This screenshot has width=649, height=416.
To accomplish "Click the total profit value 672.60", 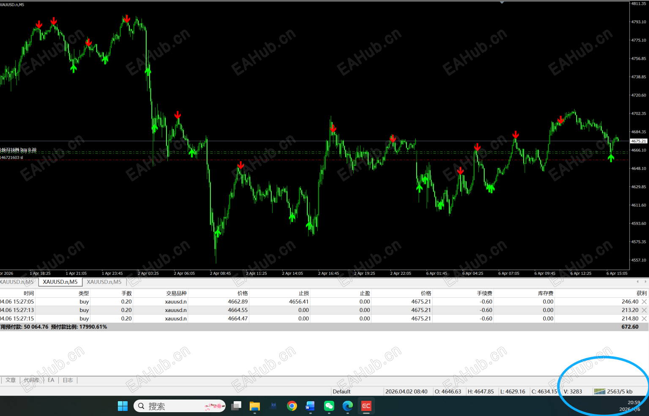I will pos(630,327).
